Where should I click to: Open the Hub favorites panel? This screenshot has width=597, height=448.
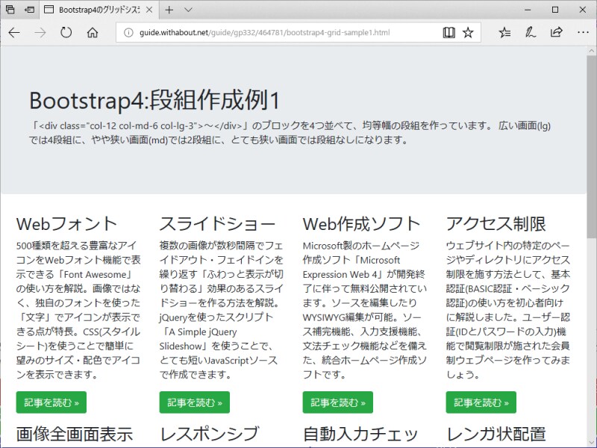tap(504, 33)
